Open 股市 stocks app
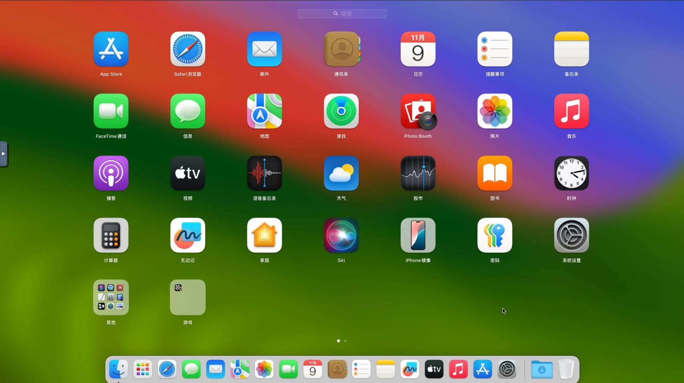Image resolution: width=684 pixels, height=383 pixels. [x=418, y=173]
